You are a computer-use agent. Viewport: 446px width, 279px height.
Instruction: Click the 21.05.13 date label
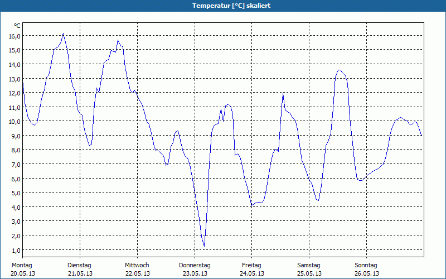point(80,274)
